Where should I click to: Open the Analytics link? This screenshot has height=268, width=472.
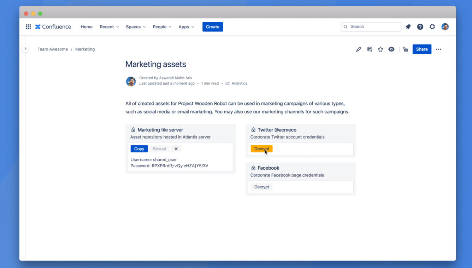[x=240, y=84]
